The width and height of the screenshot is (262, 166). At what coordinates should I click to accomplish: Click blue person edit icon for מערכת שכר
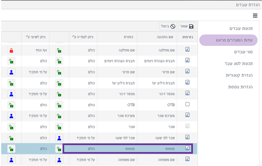[x=11, y=116]
